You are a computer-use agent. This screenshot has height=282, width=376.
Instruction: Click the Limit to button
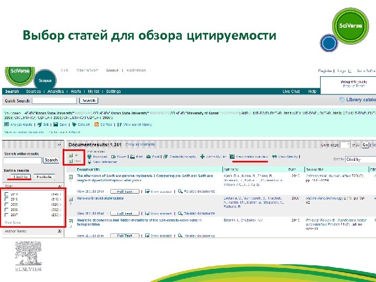21,177
